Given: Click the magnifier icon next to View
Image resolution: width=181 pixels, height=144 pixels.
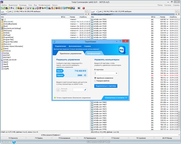Looking at the screenshot, I should 14,142.
